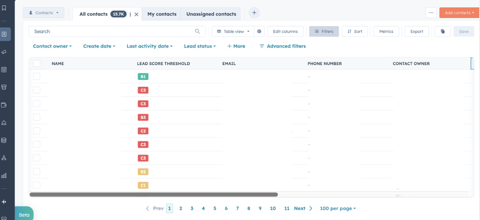Image resolution: width=480 pixels, height=220 pixels.
Task: Click in the Search contacts field
Action: pos(113,32)
